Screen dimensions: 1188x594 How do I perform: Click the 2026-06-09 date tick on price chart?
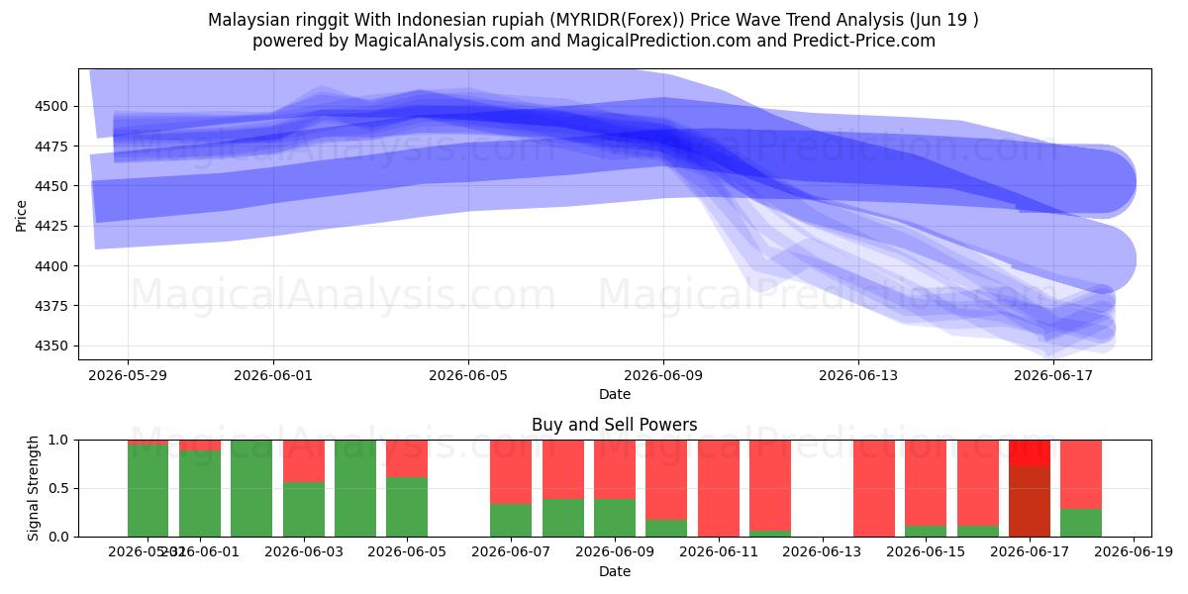663,374
